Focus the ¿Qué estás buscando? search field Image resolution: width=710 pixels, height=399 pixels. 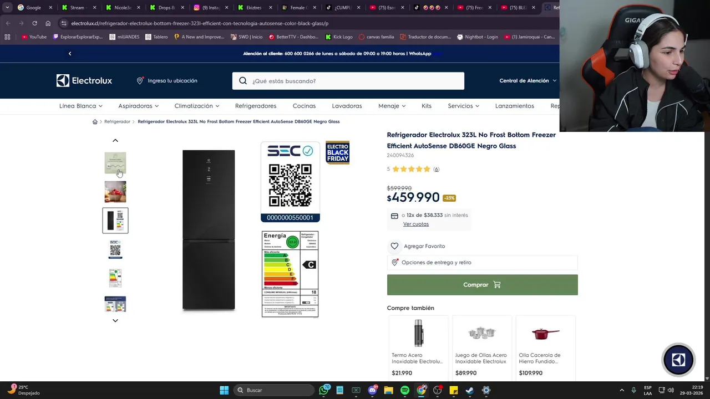[x=348, y=81]
